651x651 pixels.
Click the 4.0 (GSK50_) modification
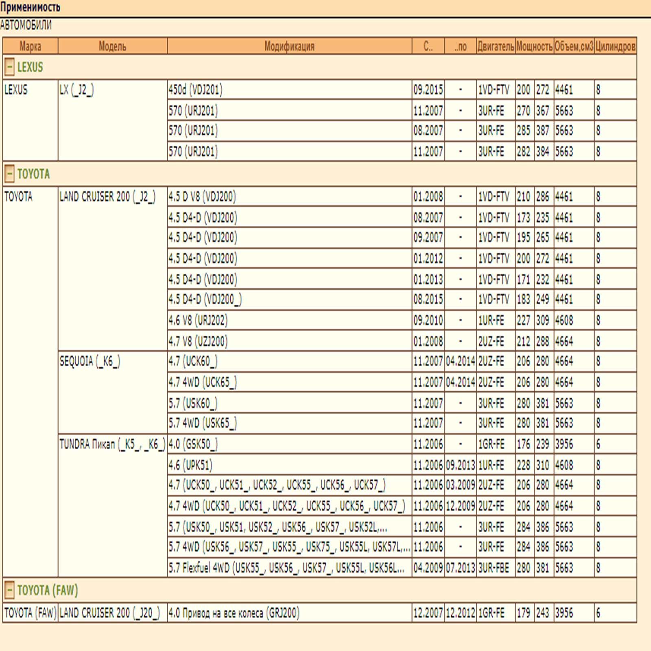[x=289, y=444]
